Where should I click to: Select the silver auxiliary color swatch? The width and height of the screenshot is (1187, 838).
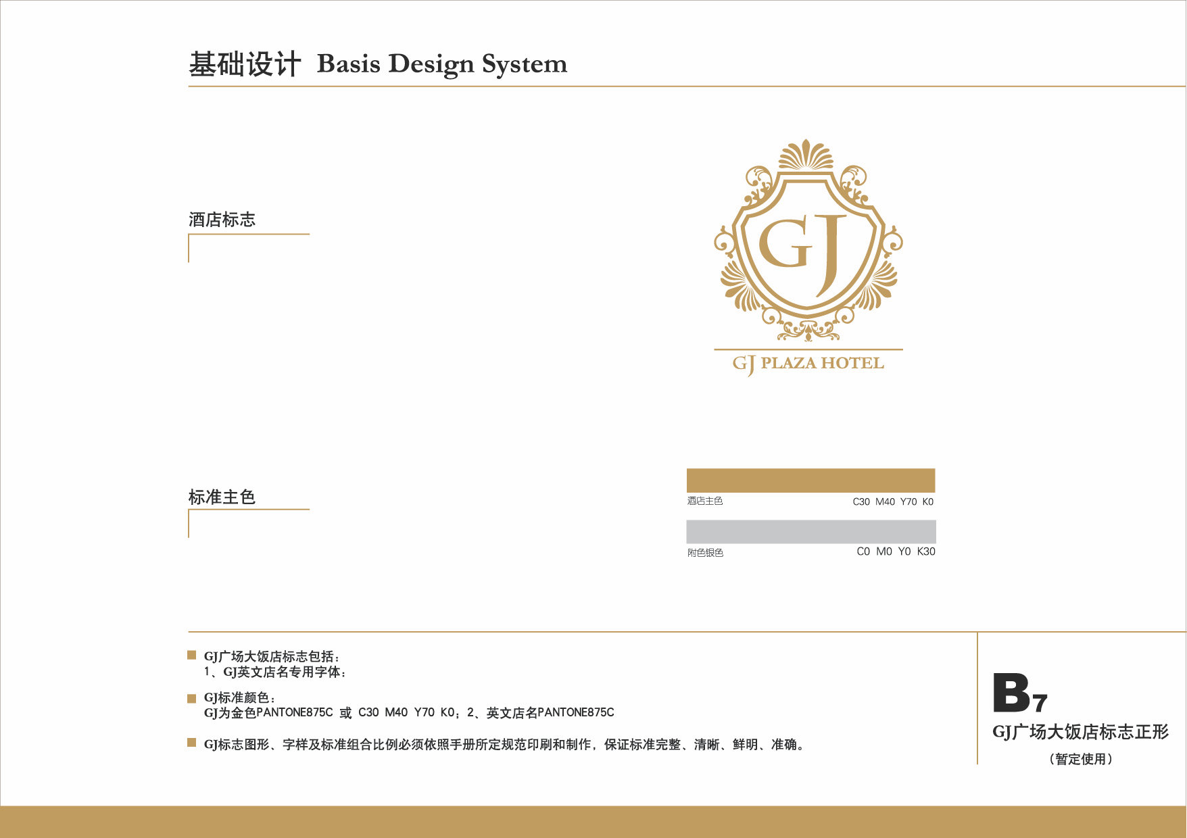click(811, 532)
